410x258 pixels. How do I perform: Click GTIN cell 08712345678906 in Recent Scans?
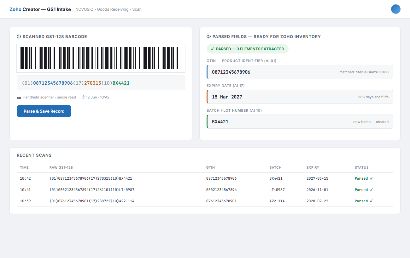[x=221, y=178]
